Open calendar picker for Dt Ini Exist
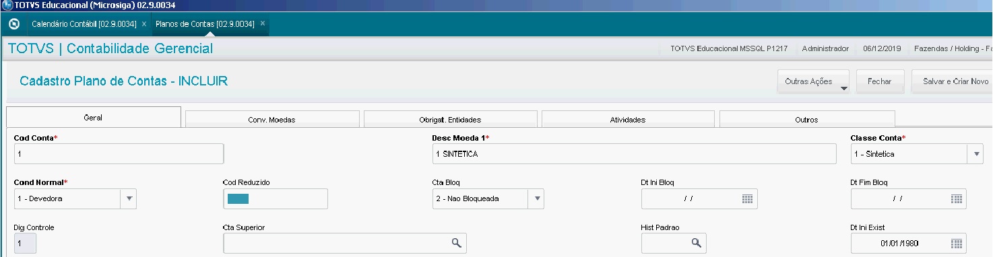Viewport: 993px width, 257px height. [x=956, y=244]
